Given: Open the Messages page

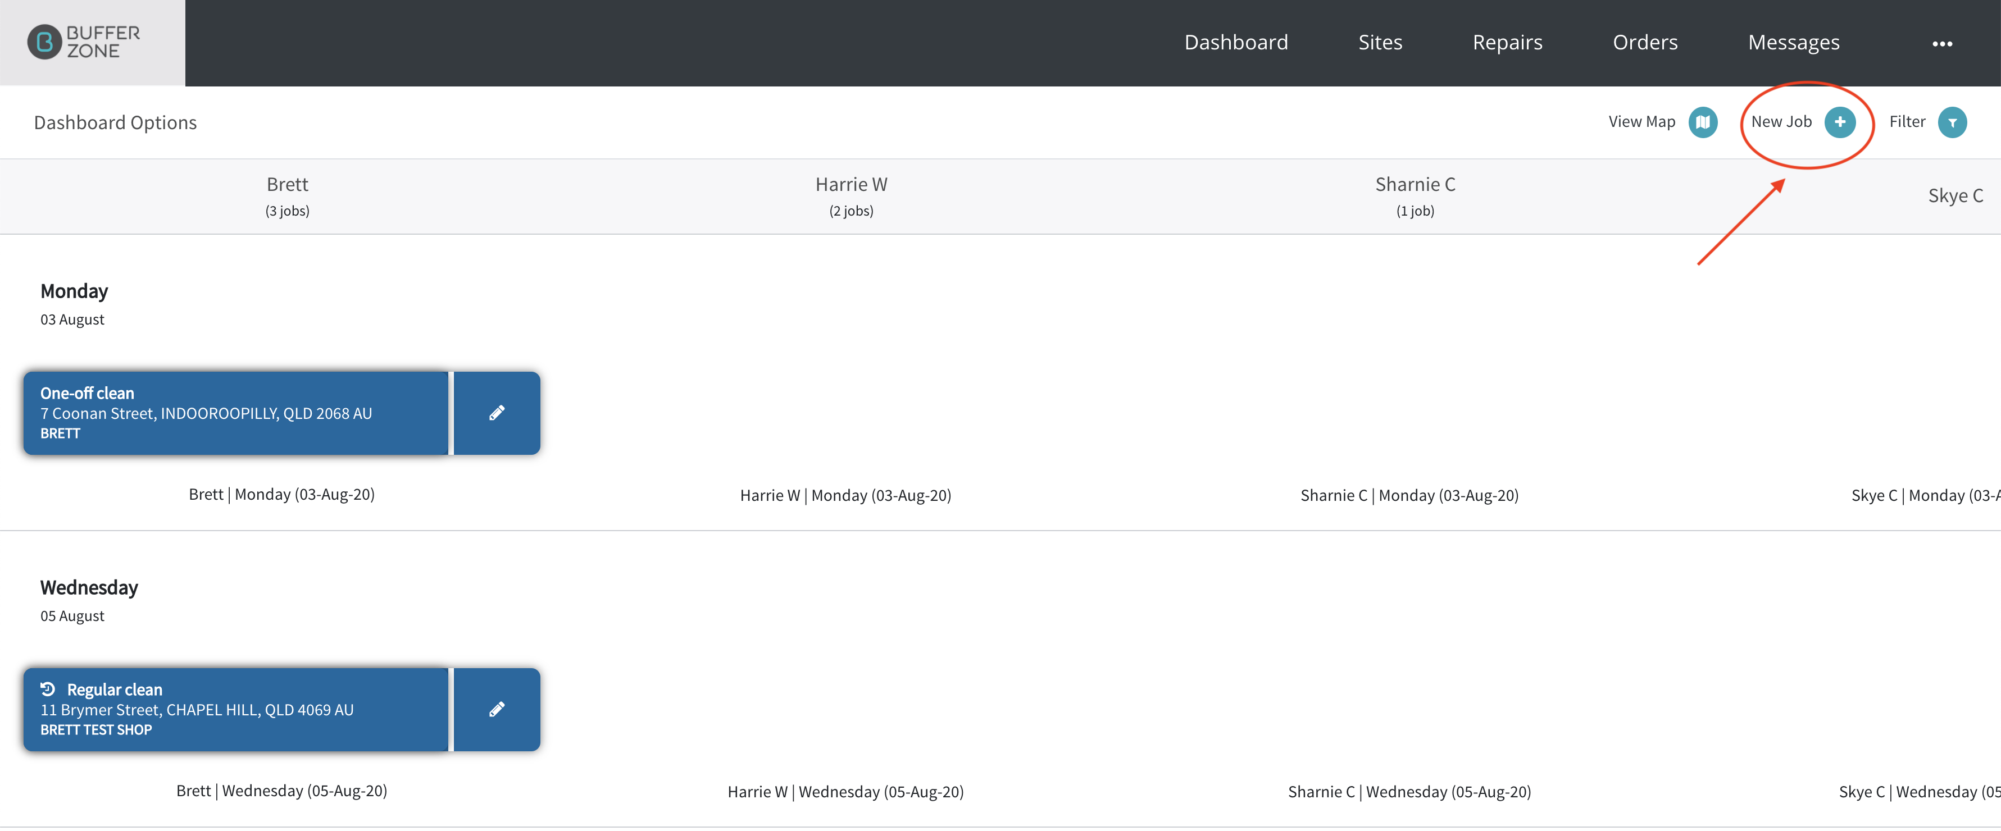Looking at the screenshot, I should click(x=1793, y=42).
